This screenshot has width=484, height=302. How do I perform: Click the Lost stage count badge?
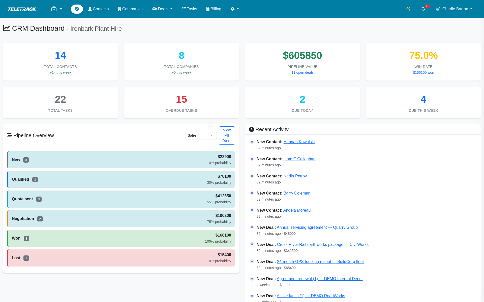pyautogui.click(x=26, y=258)
